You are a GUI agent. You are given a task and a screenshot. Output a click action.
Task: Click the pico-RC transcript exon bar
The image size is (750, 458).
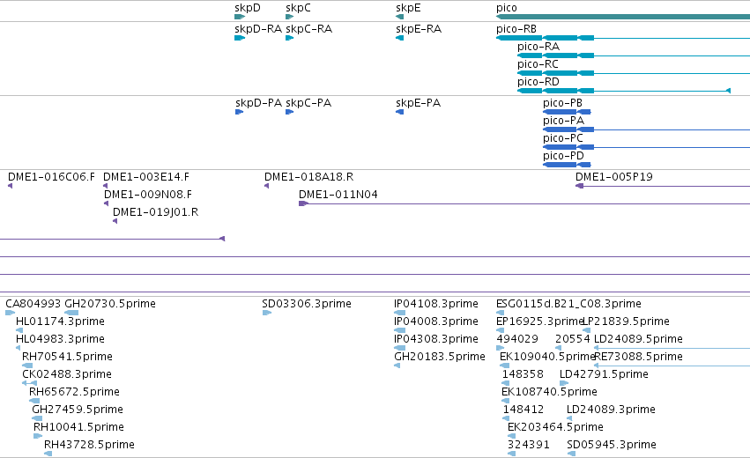coord(556,73)
